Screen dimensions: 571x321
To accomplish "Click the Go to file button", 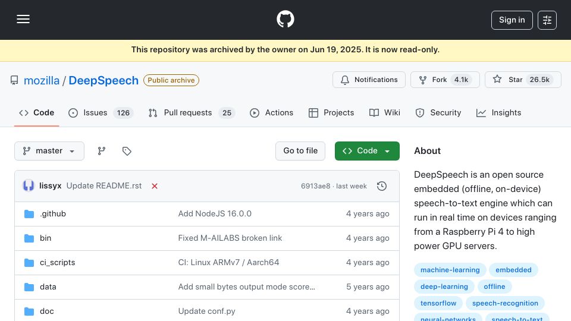I will pyautogui.click(x=300, y=151).
